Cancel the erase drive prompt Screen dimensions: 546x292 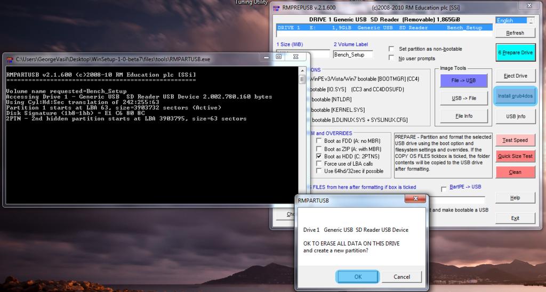click(402, 277)
